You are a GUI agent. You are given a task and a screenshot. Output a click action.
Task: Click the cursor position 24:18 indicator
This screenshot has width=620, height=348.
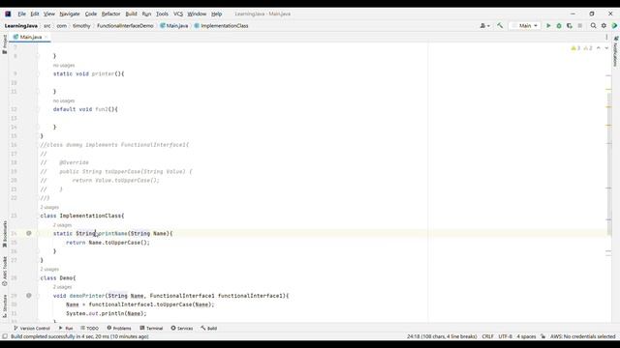click(442, 336)
